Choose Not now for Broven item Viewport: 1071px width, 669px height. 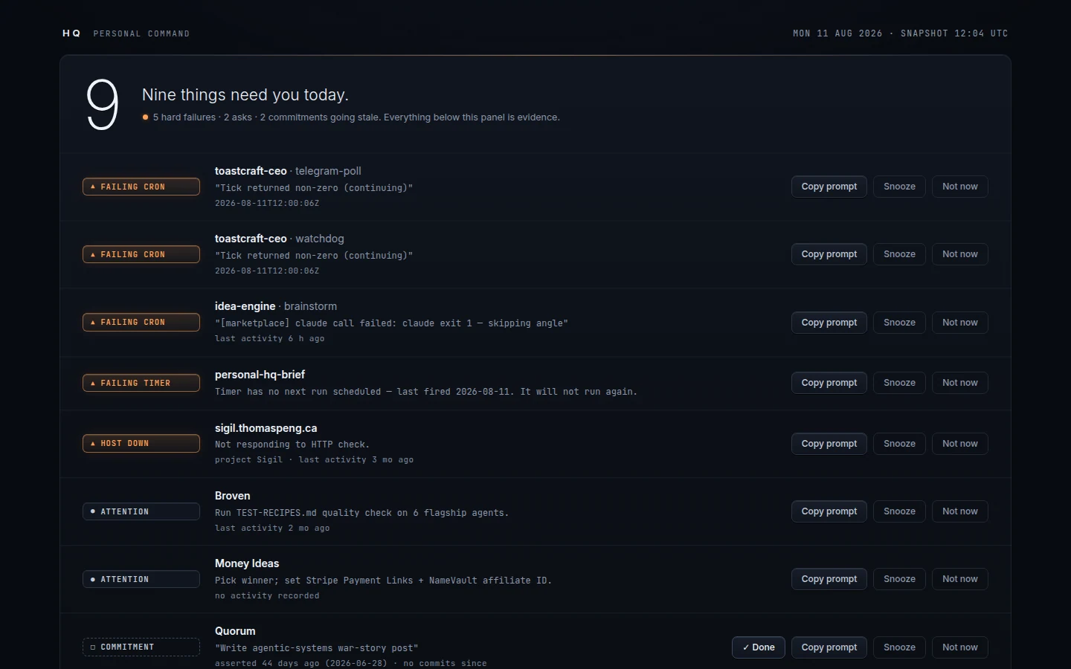tap(960, 511)
